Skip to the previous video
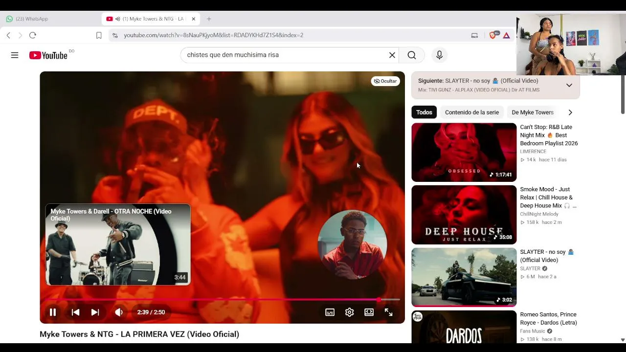 click(75, 312)
